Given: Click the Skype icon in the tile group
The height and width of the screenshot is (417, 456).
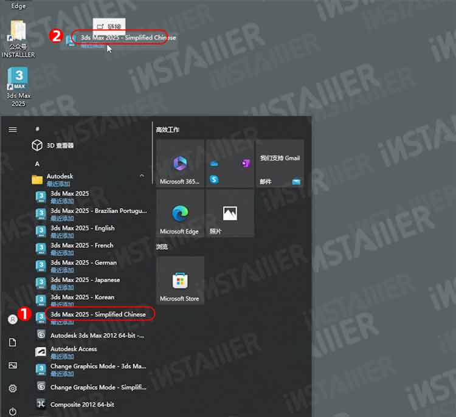Looking at the screenshot, I should pyautogui.click(x=214, y=179).
